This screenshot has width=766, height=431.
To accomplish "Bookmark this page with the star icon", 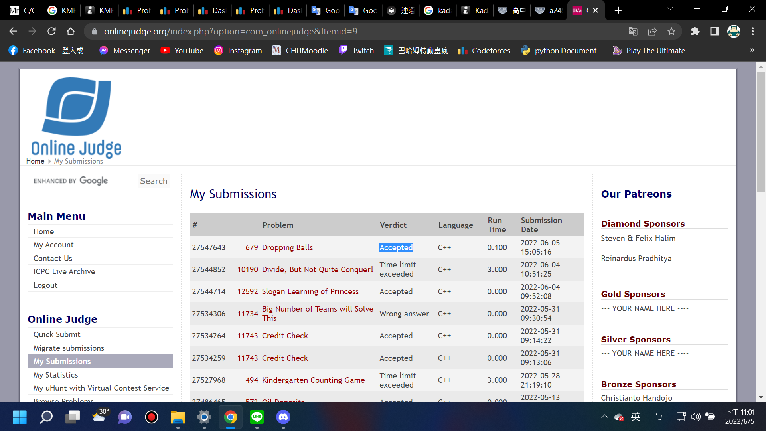I will [671, 31].
